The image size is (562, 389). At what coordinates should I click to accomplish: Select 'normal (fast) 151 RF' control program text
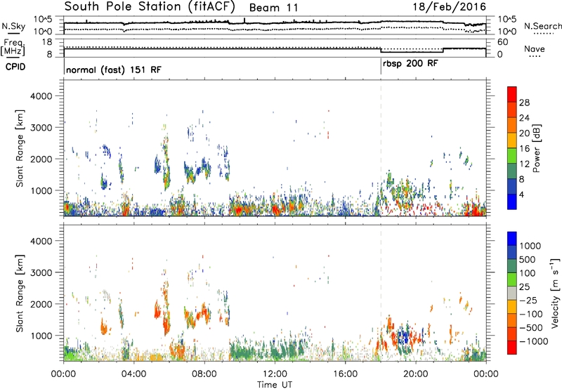point(114,70)
